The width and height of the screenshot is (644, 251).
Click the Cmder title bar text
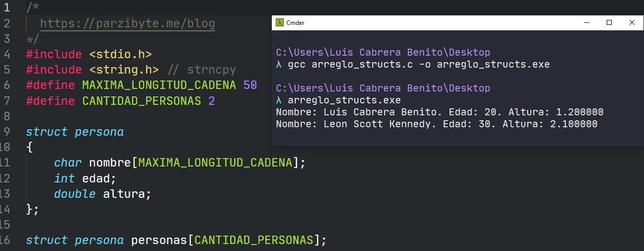click(x=295, y=23)
